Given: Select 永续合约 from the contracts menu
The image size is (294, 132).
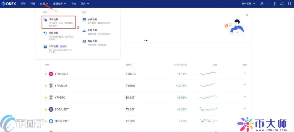Looking at the screenshot, I should point(92,19).
